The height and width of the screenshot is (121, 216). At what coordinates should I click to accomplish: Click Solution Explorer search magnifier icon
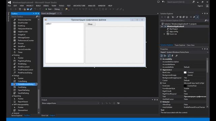click(x=206, y=21)
